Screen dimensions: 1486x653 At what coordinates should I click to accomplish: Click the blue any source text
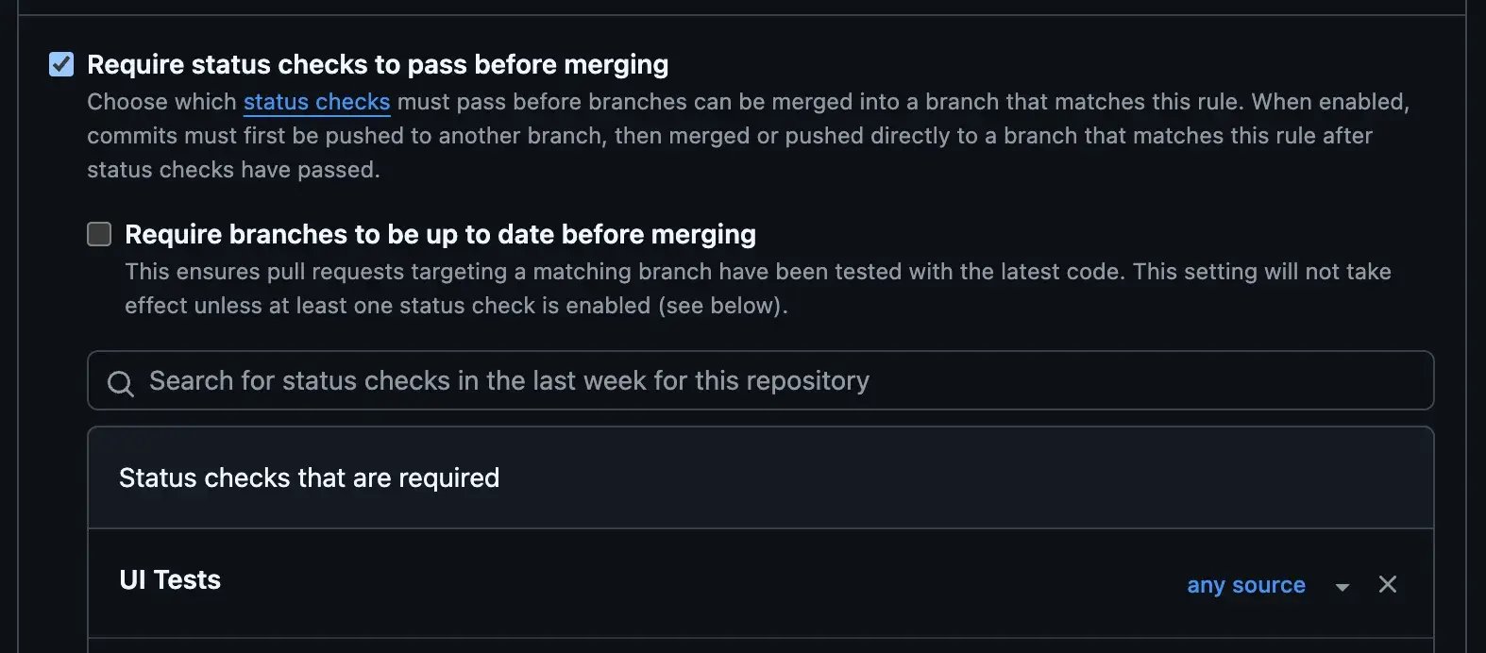click(x=1246, y=585)
